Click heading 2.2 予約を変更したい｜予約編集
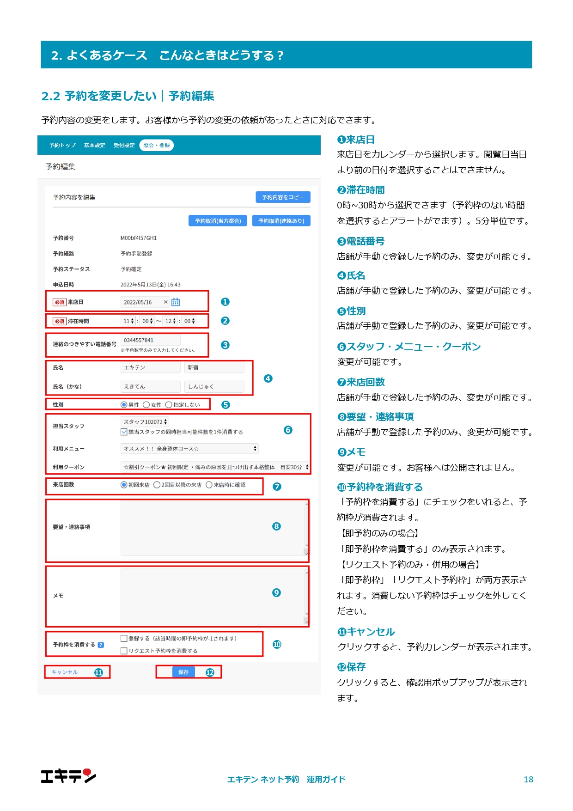This screenshot has width=573, height=811. (128, 96)
